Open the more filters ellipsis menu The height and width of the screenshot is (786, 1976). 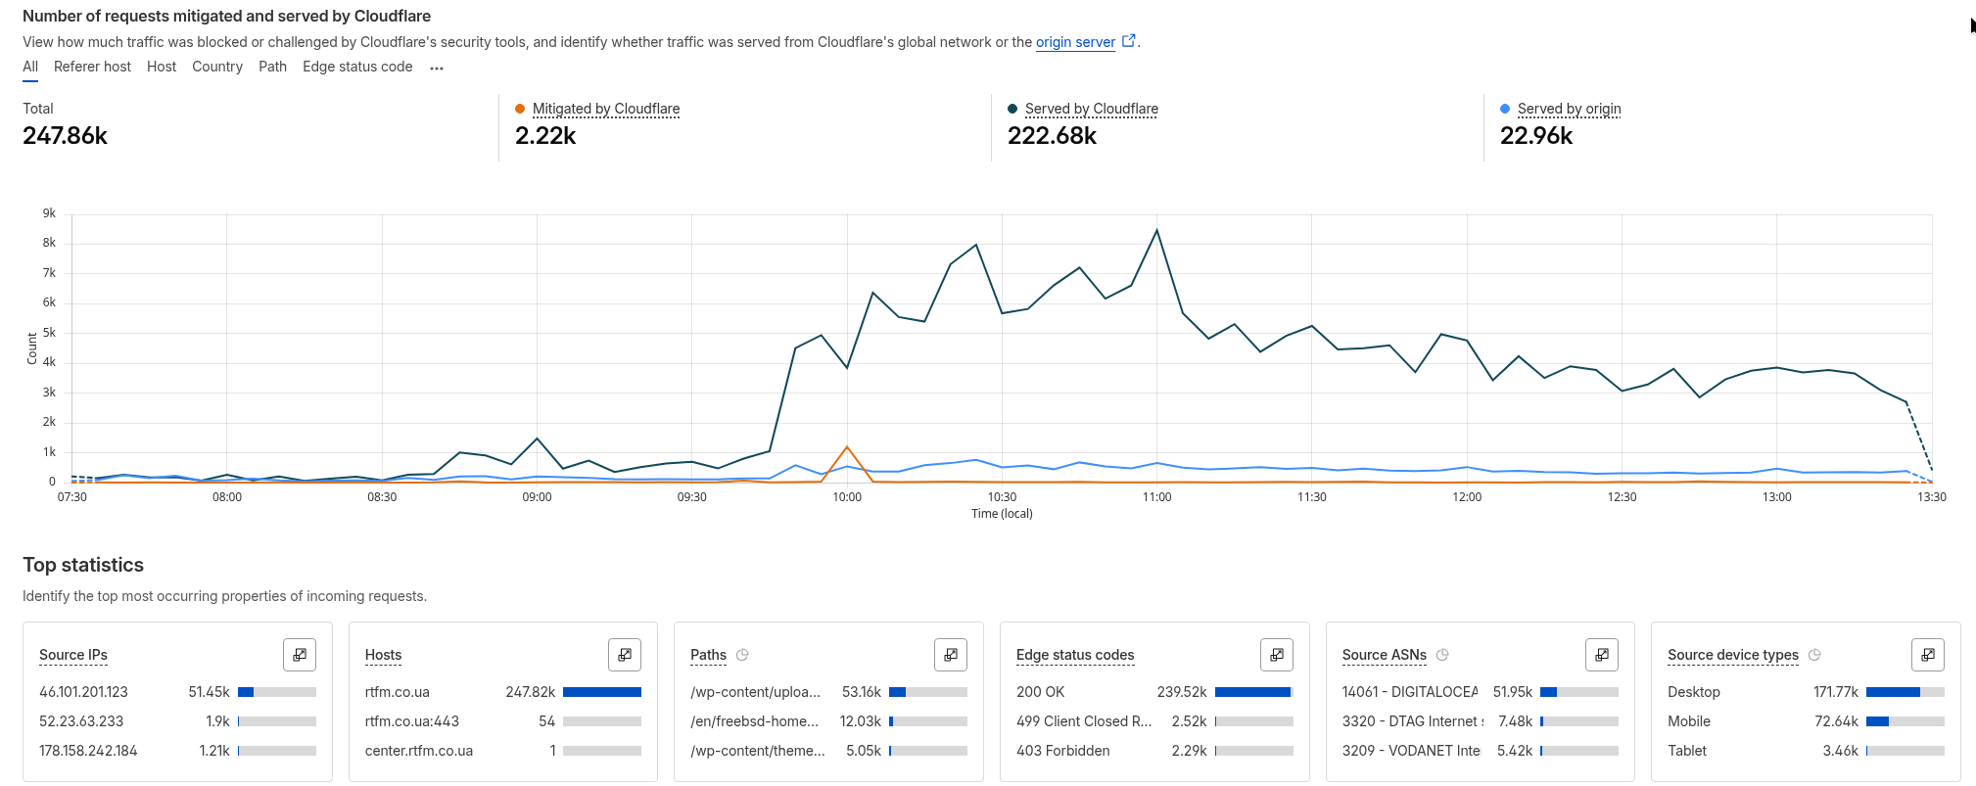pos(437,68)
